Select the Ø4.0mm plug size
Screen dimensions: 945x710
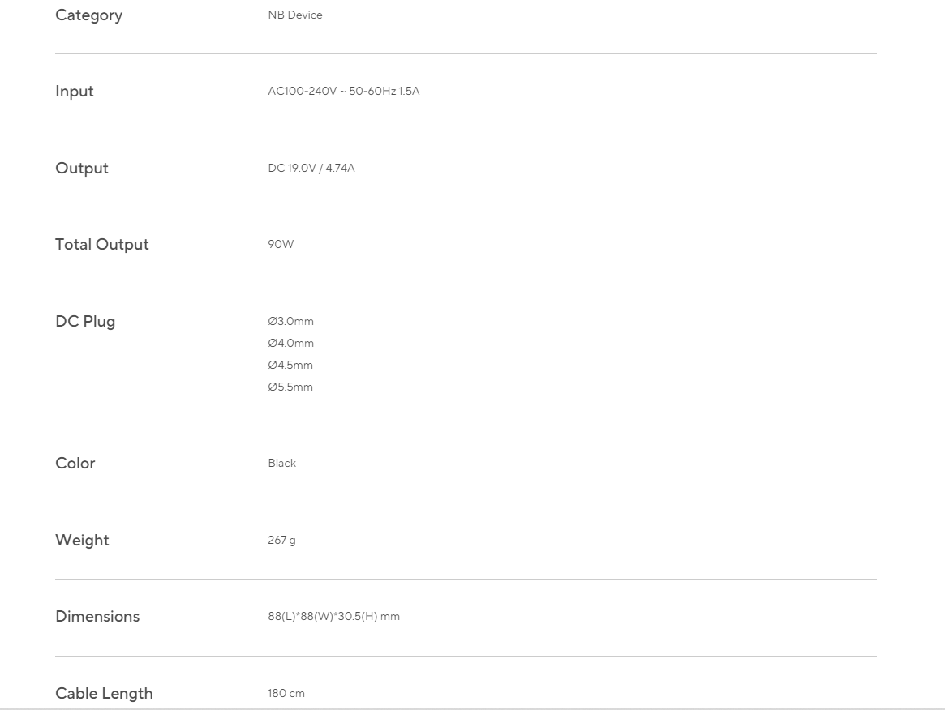coord(290,344)
